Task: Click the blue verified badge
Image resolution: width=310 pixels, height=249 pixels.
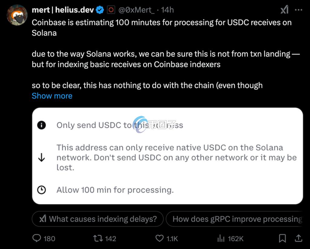Action: [100, 10]
